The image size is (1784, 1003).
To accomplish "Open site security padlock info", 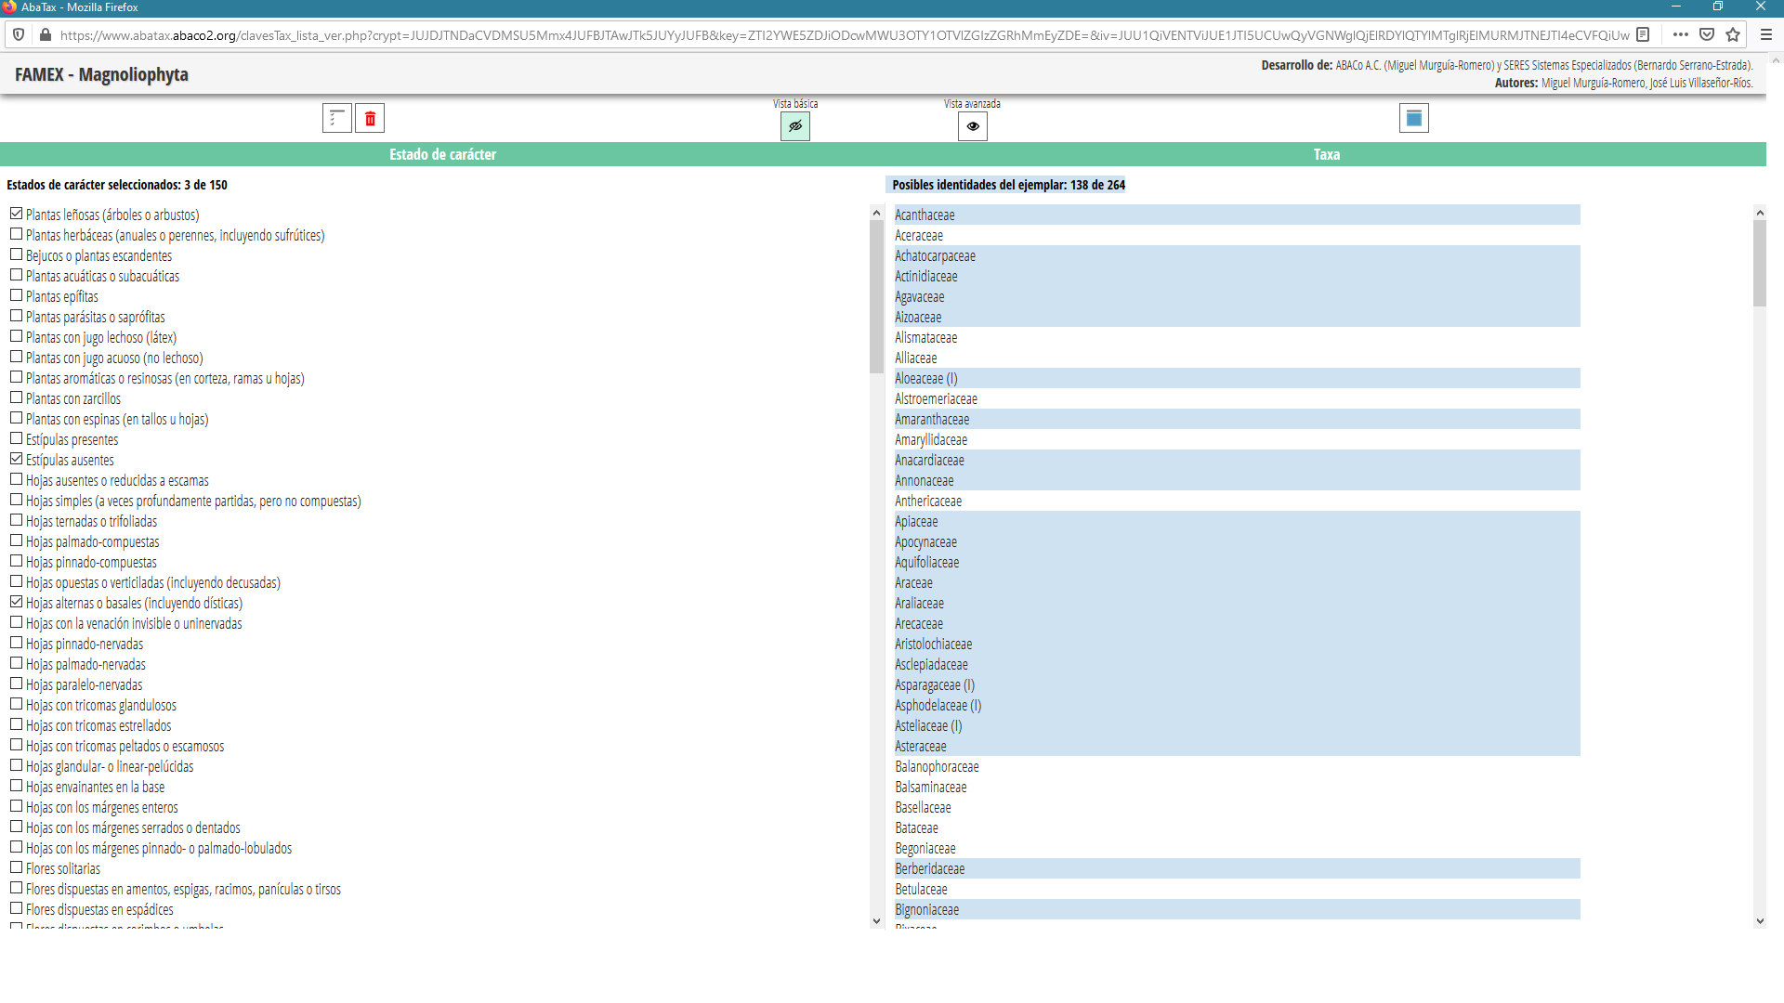I will [45, 34].
